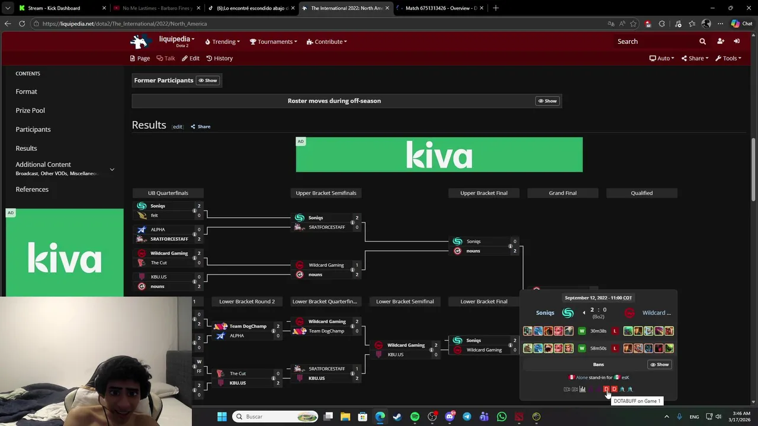Click Soniqs team name in match popup

coord(545,313)
